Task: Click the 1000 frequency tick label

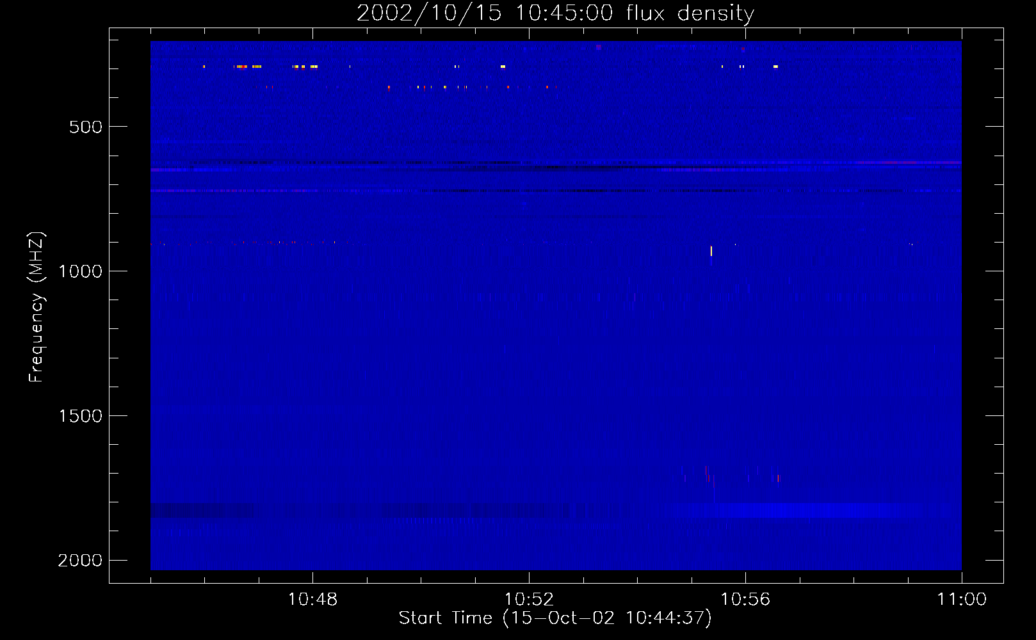Action: [80, 271]
